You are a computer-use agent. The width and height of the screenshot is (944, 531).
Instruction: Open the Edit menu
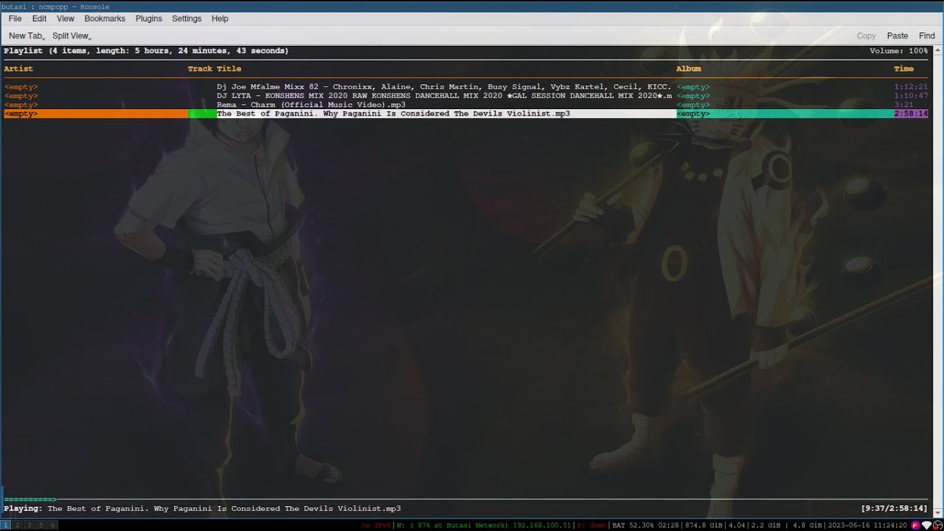pos(39,18)
